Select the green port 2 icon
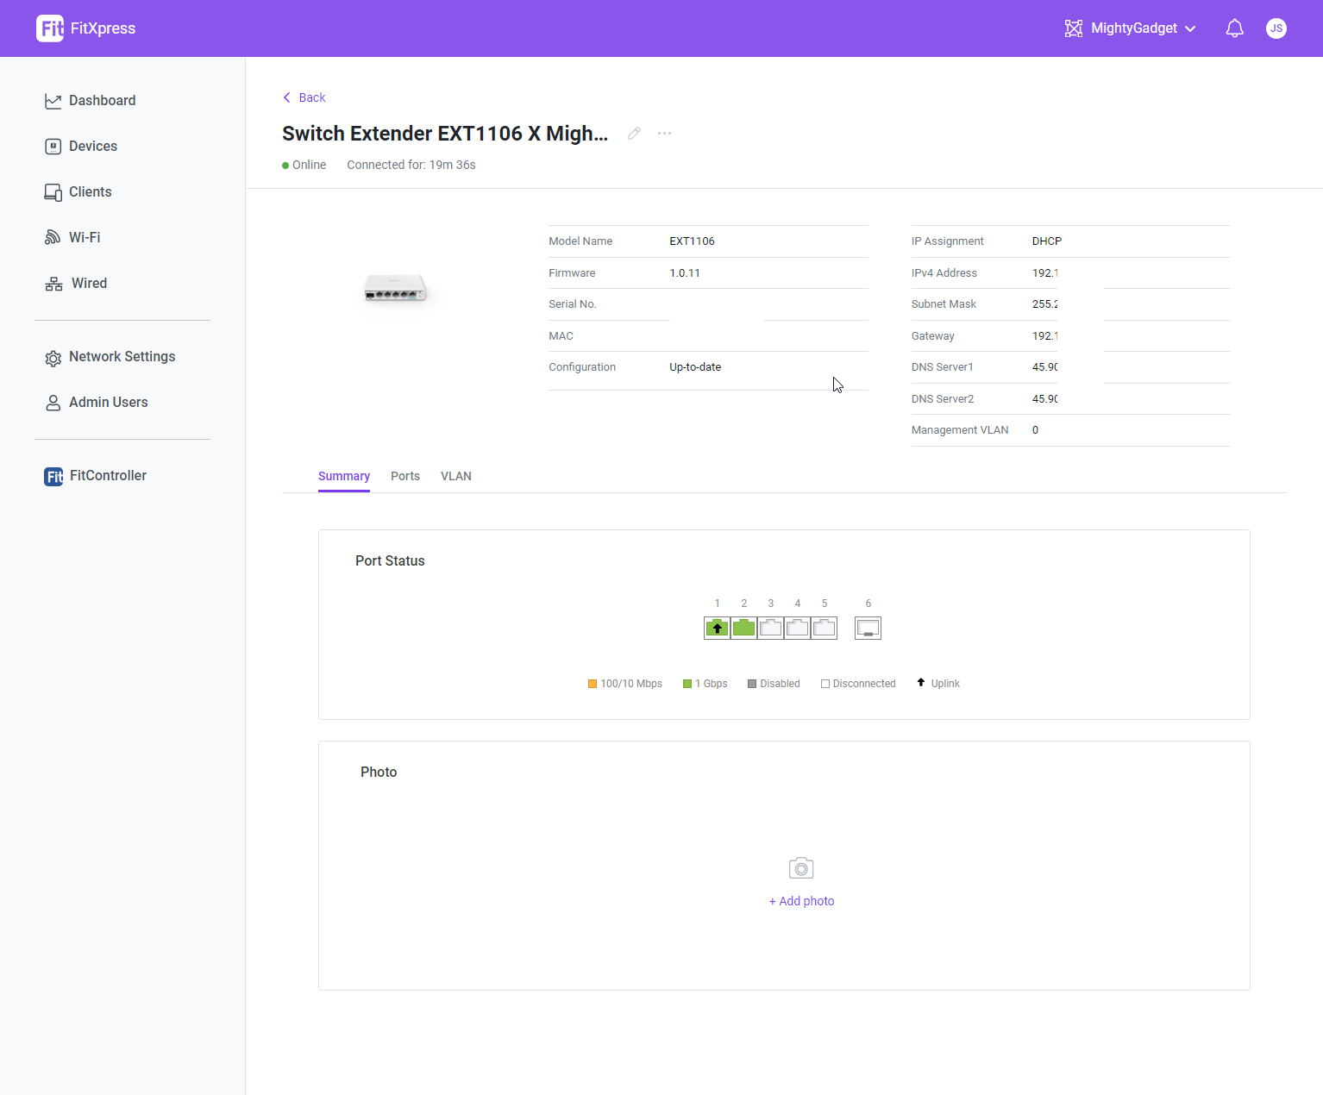This screenshot has width=1323, height=1095. [743, 629]
